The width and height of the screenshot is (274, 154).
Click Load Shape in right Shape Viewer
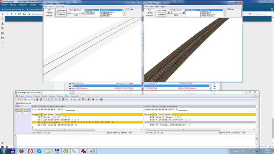[x=162, y=11]
